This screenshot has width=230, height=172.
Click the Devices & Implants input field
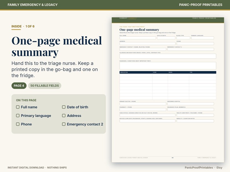pyautogui.click(x=147, y=121)
